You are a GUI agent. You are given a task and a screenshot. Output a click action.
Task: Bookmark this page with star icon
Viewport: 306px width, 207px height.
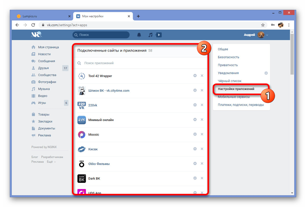pos(263,25)
